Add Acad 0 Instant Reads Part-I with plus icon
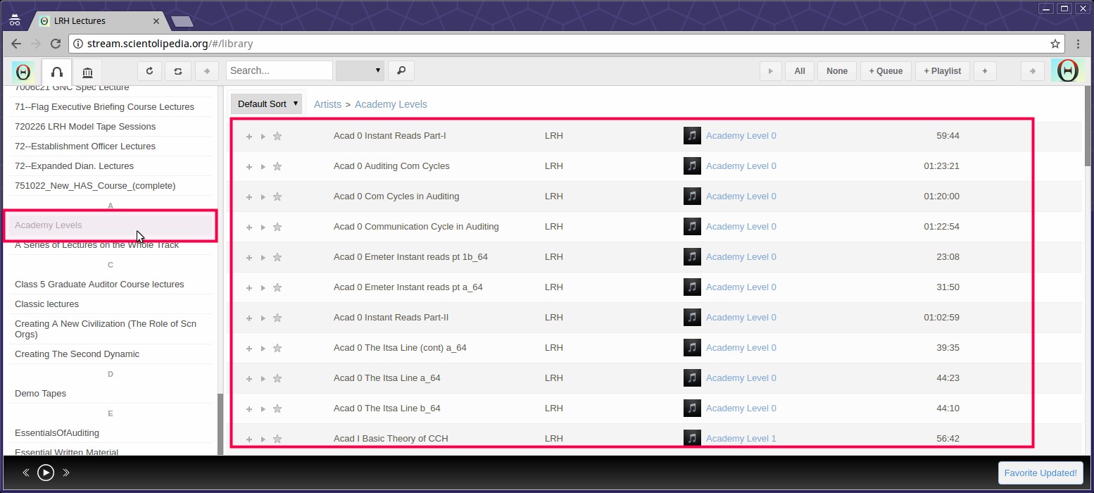The height and width of the screenshot is (493, 1094). click(x=249, y=137)
